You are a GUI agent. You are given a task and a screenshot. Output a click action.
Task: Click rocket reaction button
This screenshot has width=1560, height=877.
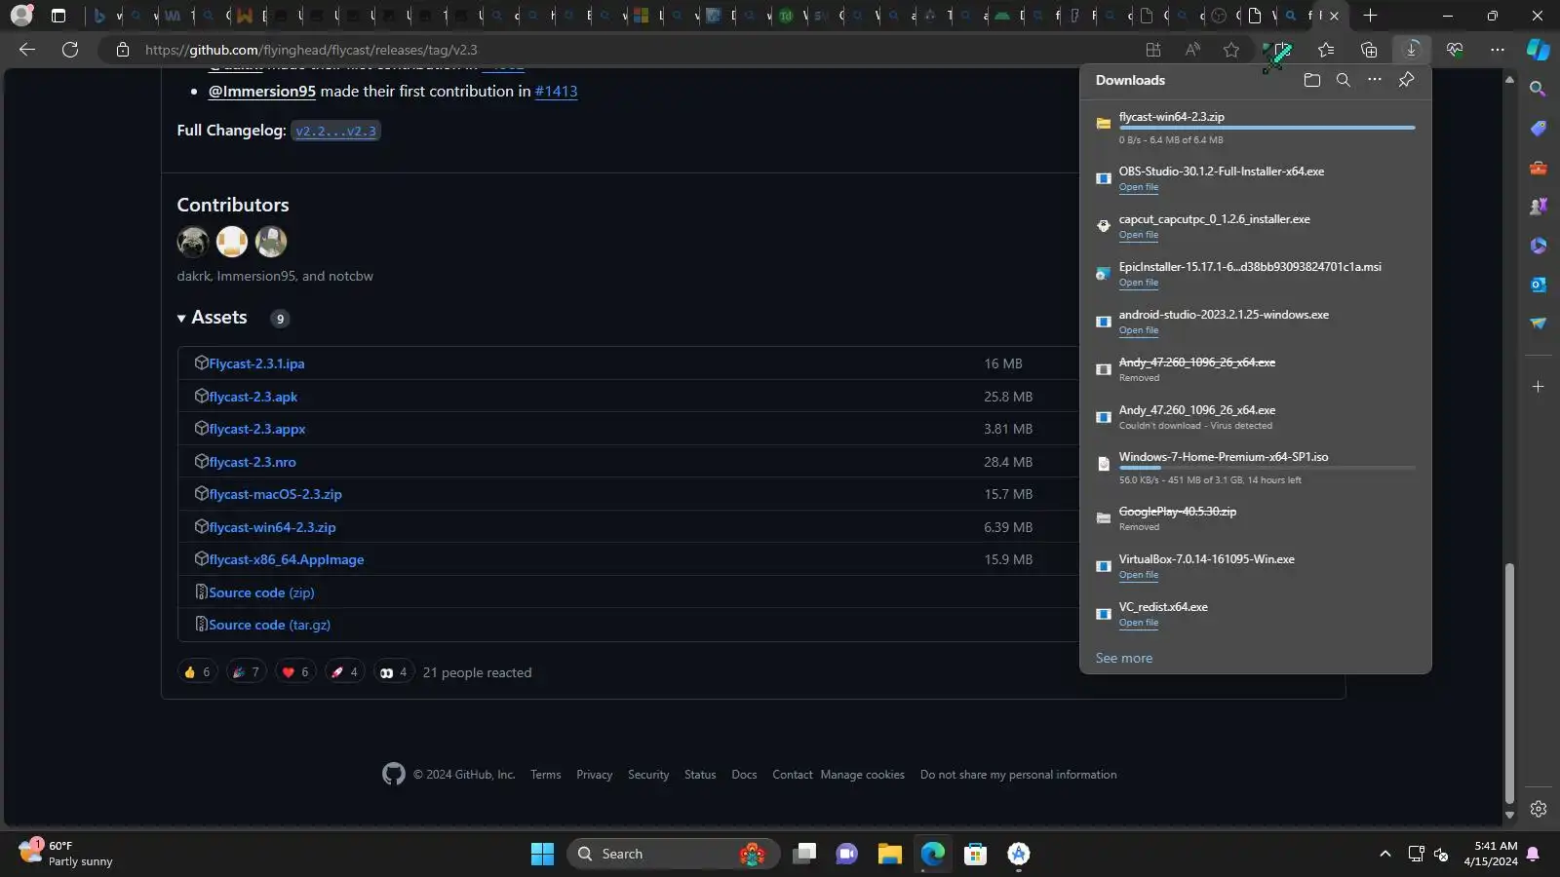[x=344, y=672]
